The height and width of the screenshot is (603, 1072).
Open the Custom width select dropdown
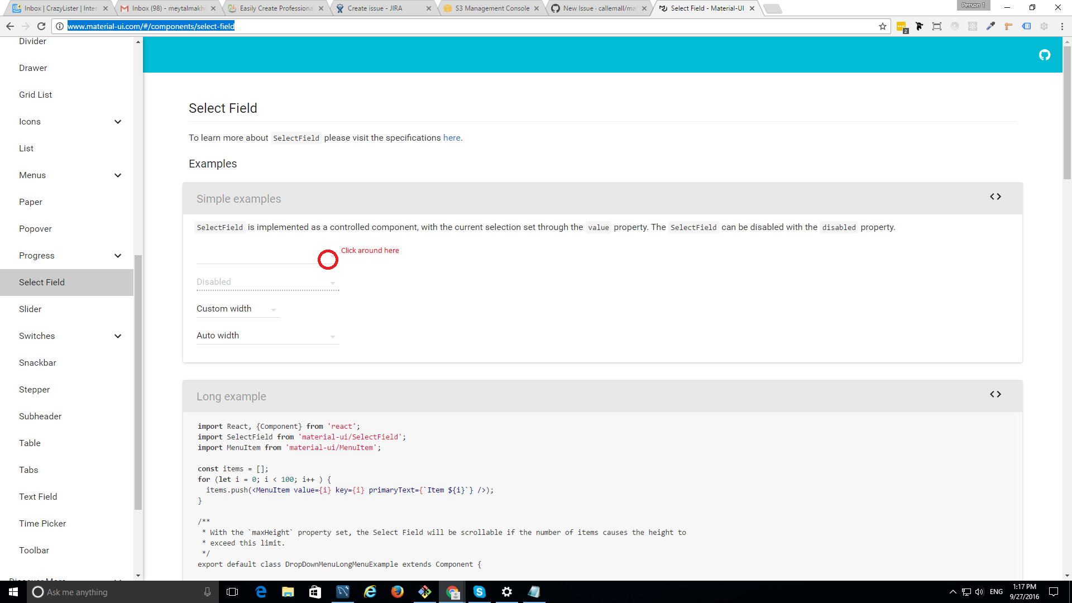[x=237, y=309]
